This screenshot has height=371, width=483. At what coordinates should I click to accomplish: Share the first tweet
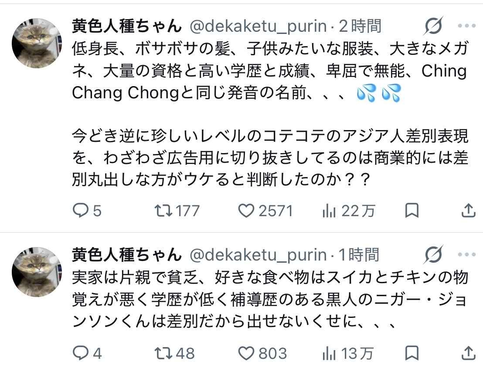(468, 211)
